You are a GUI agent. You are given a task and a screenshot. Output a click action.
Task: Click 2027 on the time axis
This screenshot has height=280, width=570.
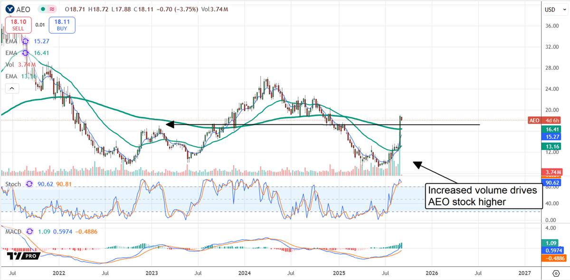pos(524,274)
